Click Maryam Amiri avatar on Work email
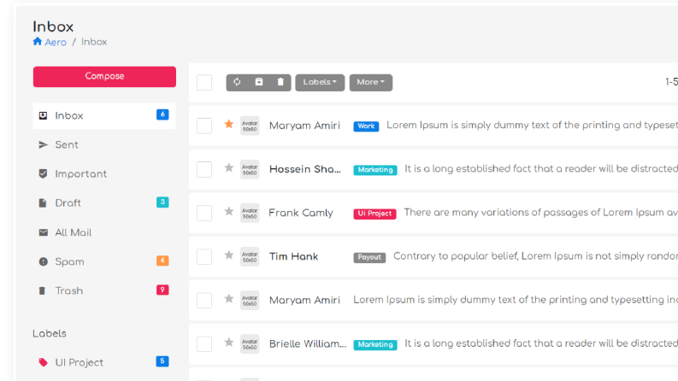The height and width of the screenshot is (381, 678). pyautogui.click(x=250, y=126)
